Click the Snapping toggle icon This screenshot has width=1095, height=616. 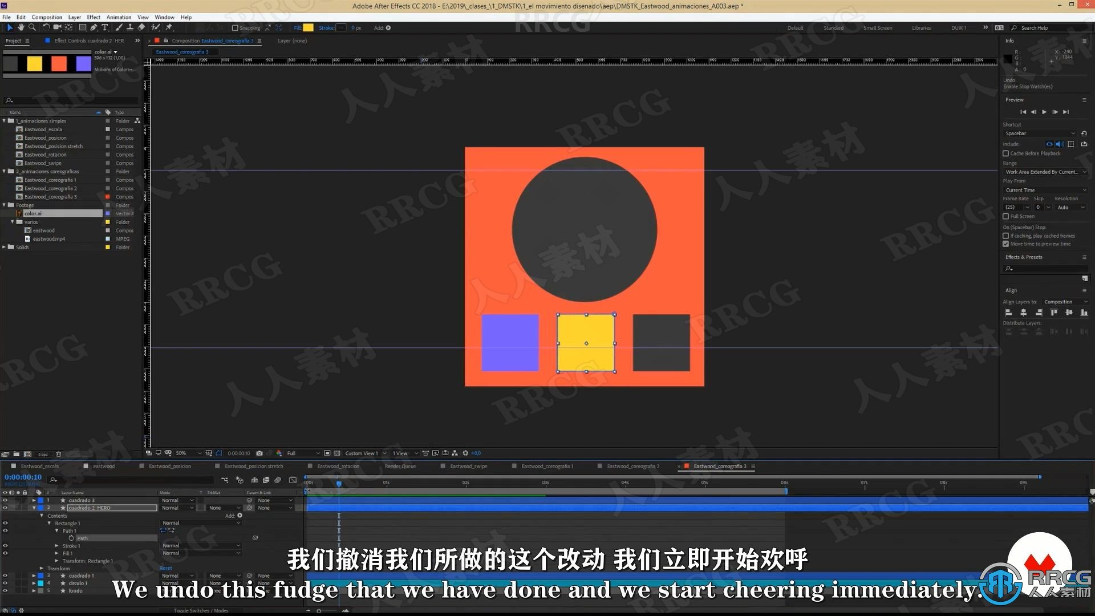(x=234, y=28)
